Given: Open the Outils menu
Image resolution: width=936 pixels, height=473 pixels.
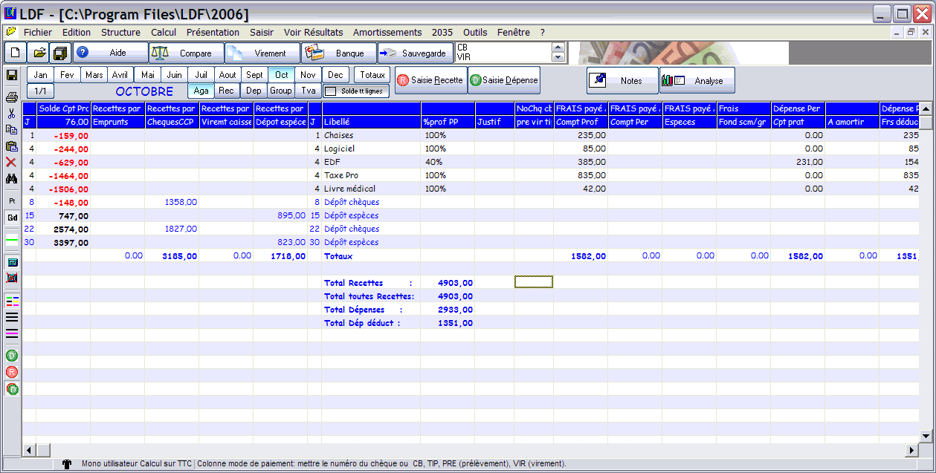Looking at the screenshot, I should [475, 33].
